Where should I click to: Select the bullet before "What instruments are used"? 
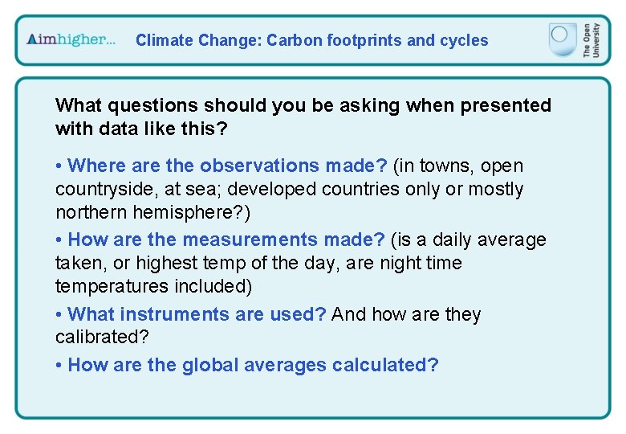tap(59, 314)
